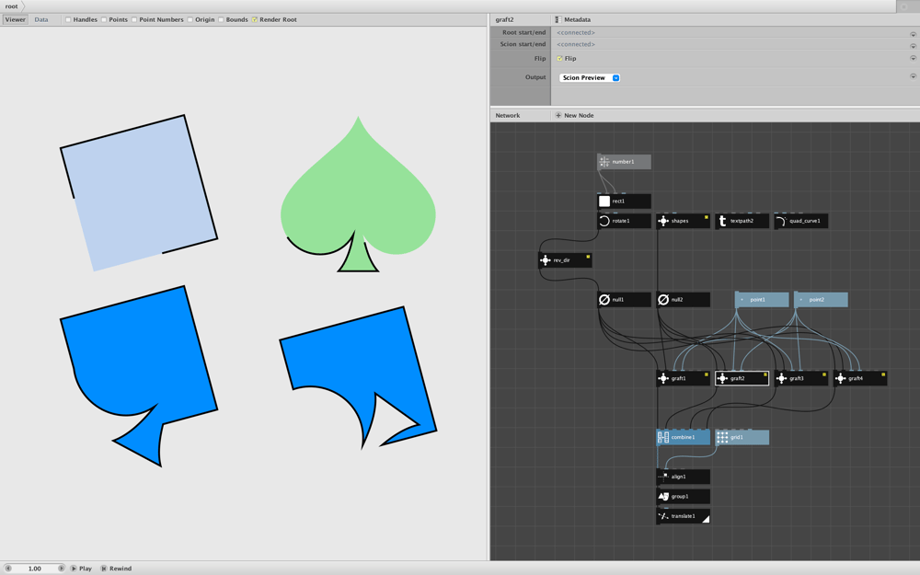Select the graft4 node icon

[x=840, y=378]
